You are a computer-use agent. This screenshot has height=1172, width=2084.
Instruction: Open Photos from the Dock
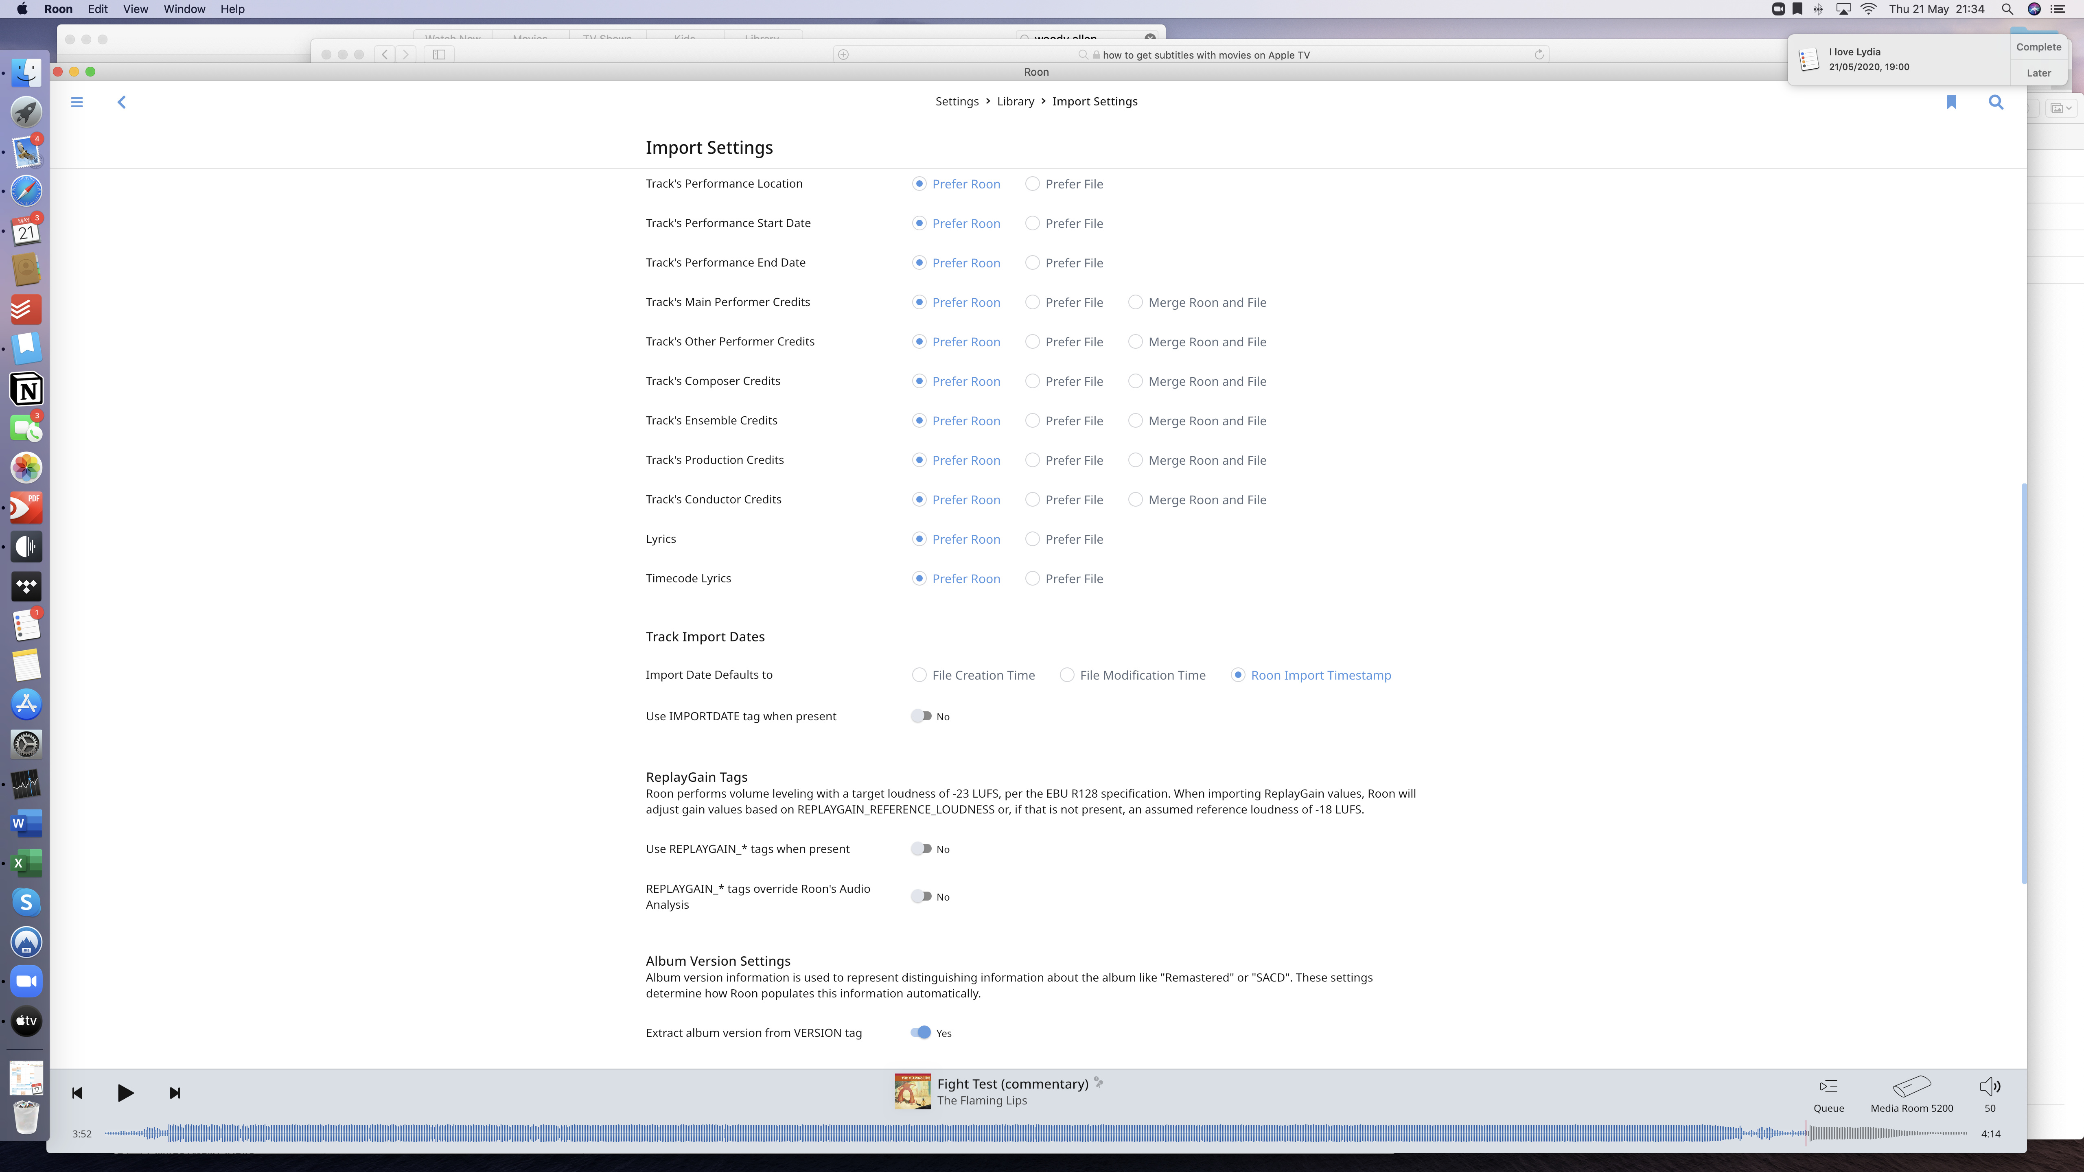tap(26, 468)
